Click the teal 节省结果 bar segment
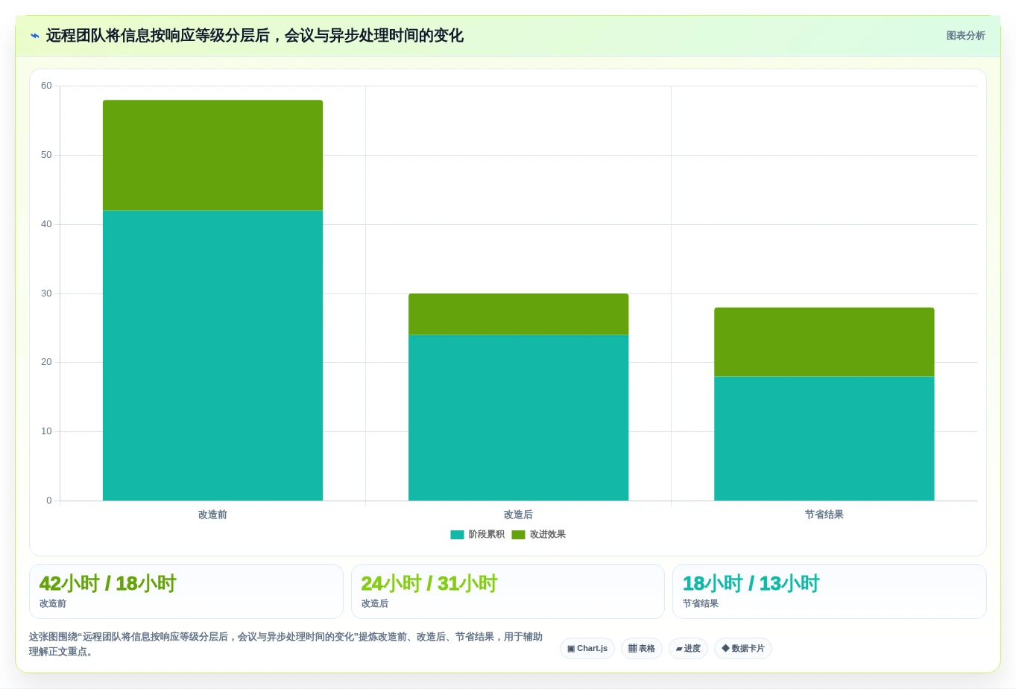Viewport: 1016px width, 689px height. click(824, 439)
